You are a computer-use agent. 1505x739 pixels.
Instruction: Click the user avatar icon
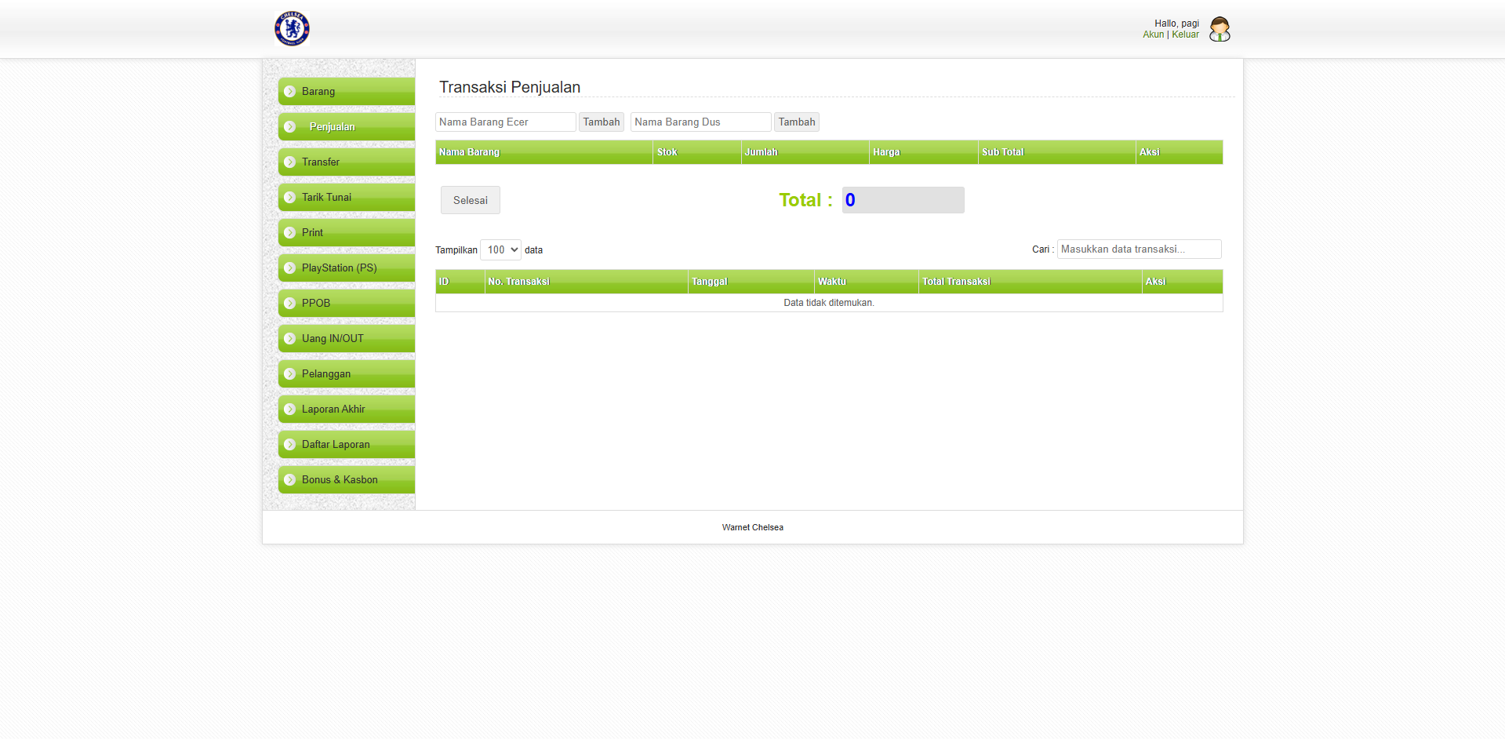click(1219, 29)
